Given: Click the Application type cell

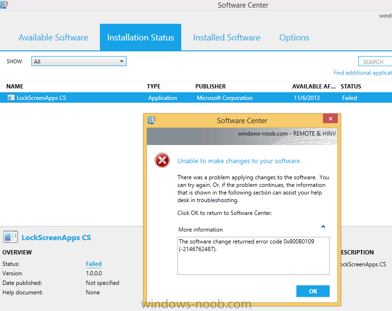Looking at the screenshot, I should 163,98.
